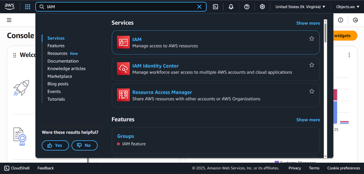Toggle favorite star for Resource Access Manager

[312, 91]
